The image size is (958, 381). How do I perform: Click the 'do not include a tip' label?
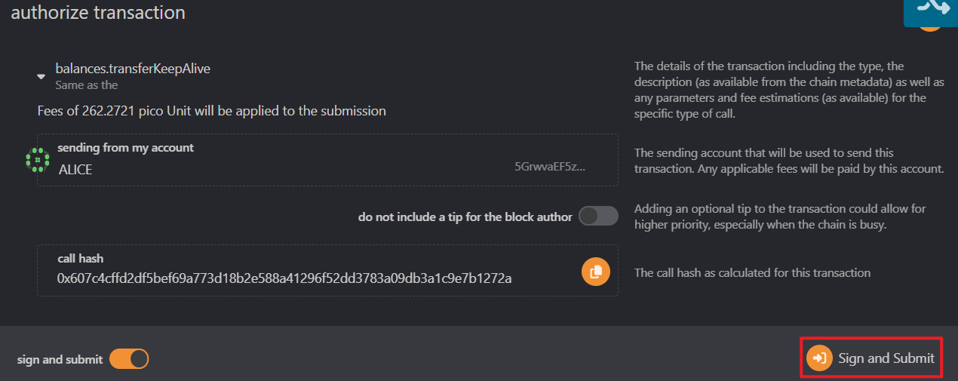tap(465, 217)
